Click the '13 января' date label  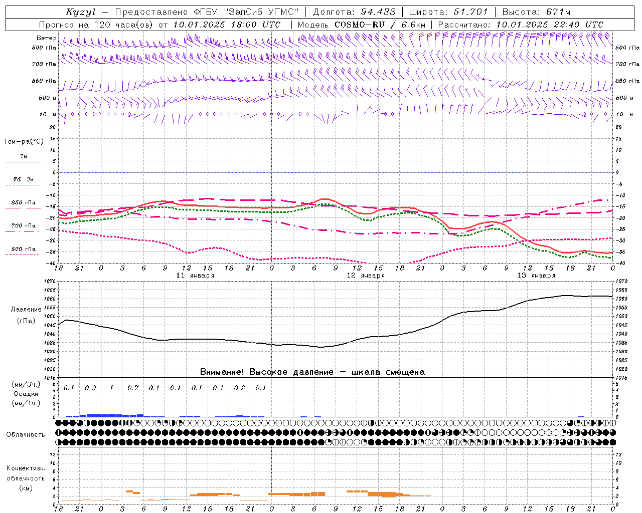[x=536, y=276]
